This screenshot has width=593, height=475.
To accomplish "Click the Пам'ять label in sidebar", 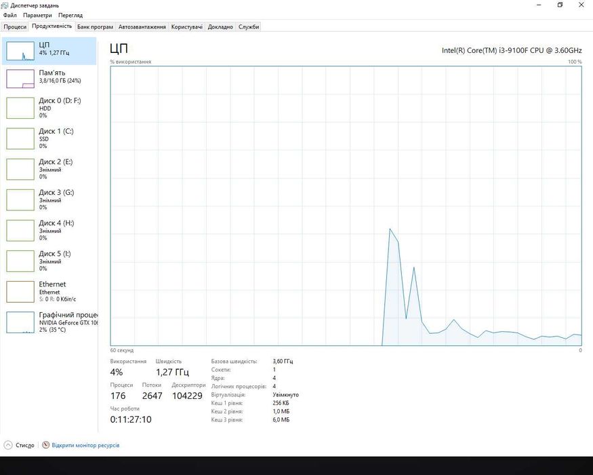I will (x=52, y=73).
